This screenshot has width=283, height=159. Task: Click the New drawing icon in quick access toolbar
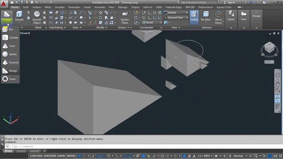pos(12,2)
